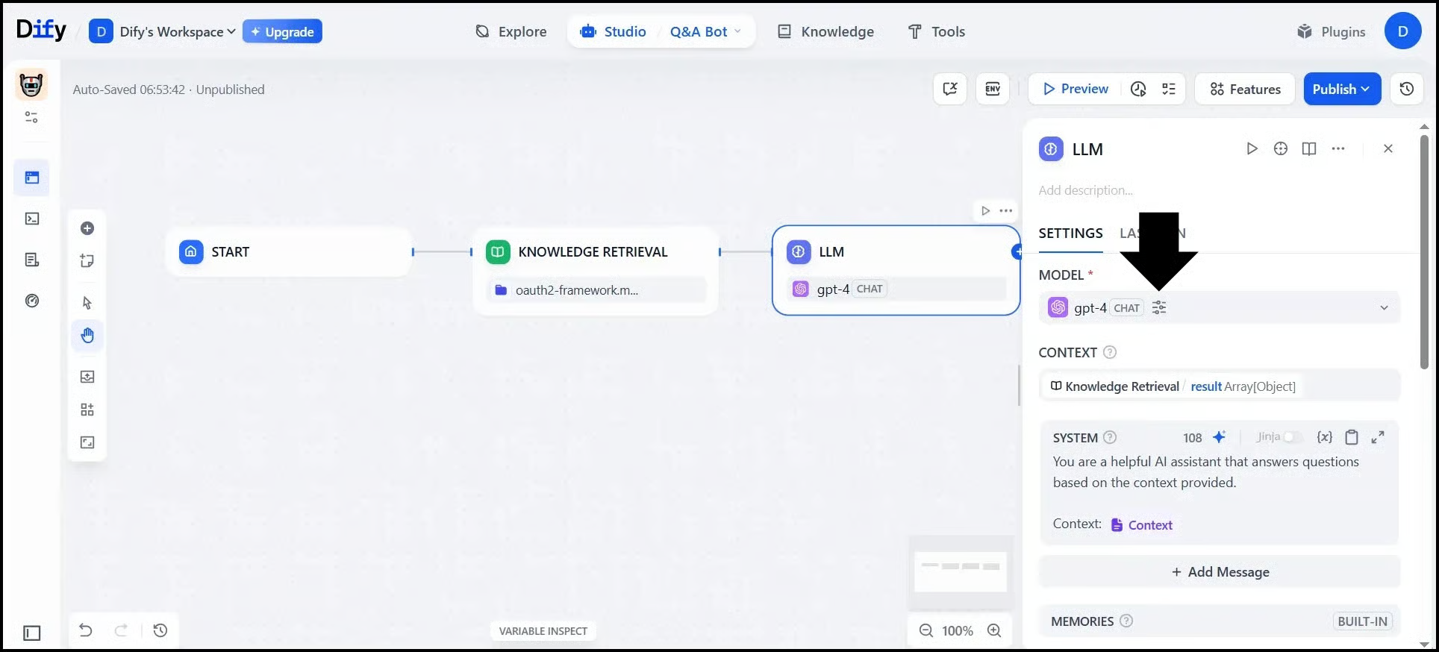Open Dify's Workspace dropdown
Screen dimensions: 1439x652
177,31
